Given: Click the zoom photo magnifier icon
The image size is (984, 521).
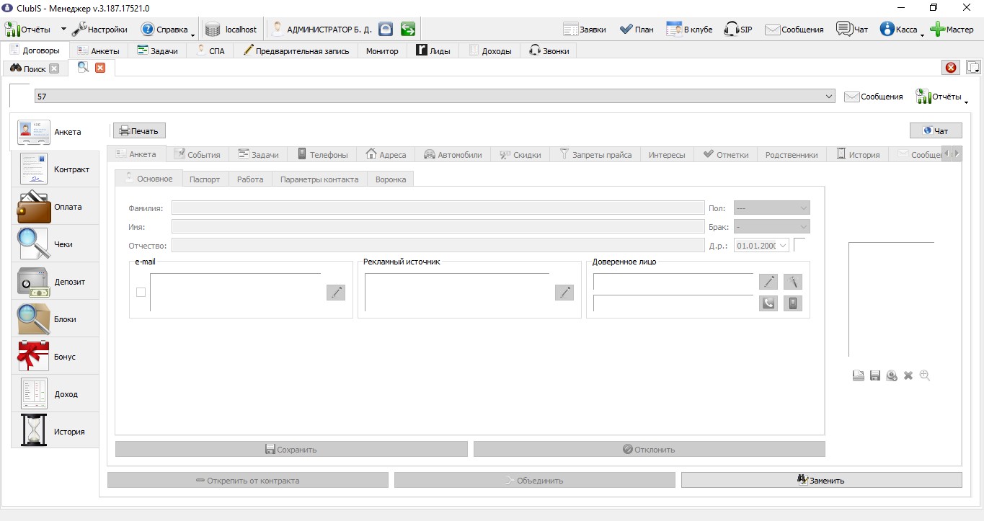Looking at the screenshot, I should pos(925,375).
